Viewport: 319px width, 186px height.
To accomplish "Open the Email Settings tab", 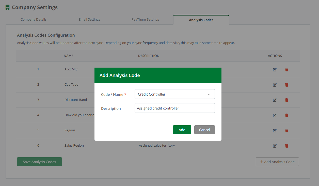I will point(89,20).
